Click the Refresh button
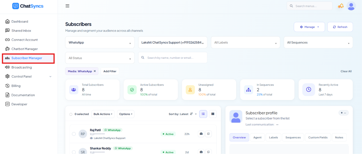This screenshot has width=362, height=154. click(340, 27)
